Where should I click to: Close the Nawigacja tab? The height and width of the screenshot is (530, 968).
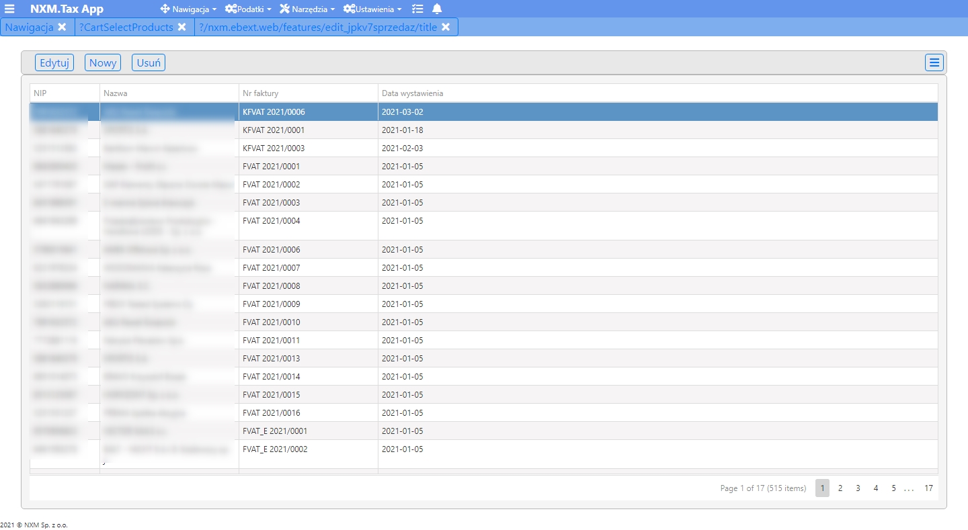click(x=62, y=27)
